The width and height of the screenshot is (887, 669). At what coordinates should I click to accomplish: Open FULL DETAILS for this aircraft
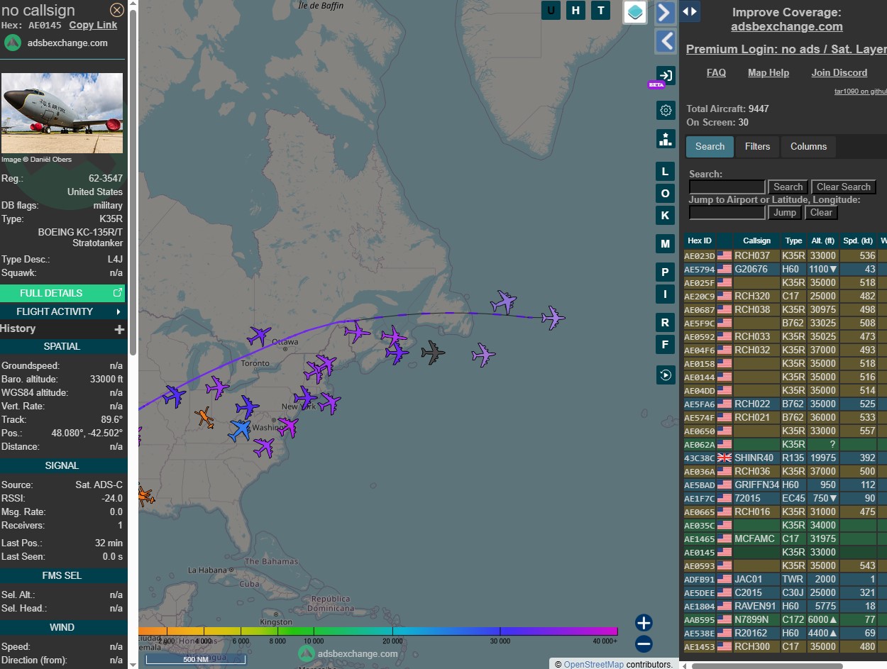pos(62,293)
